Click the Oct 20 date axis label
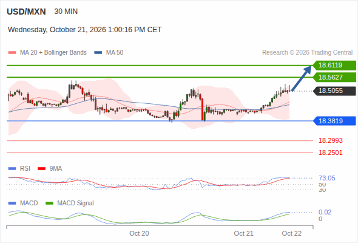Screen dimensions: 358x243 click(x=140, y=234)
